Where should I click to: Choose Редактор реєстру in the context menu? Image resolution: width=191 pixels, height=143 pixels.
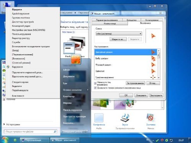click(x=21, y=38)
